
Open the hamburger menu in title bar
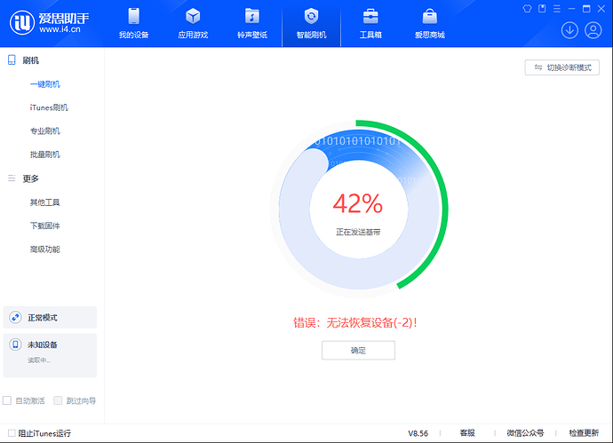coord(557,9)
